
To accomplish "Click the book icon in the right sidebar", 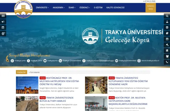I will 167,33.
